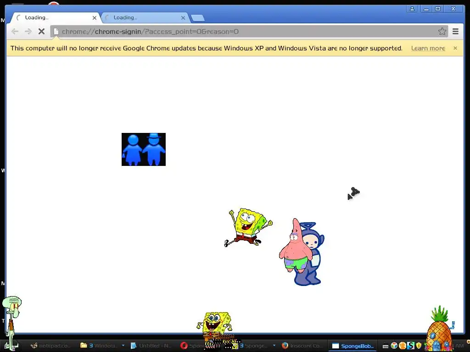
Task: Click the S icon in the system tray
Action: (411, 346)
